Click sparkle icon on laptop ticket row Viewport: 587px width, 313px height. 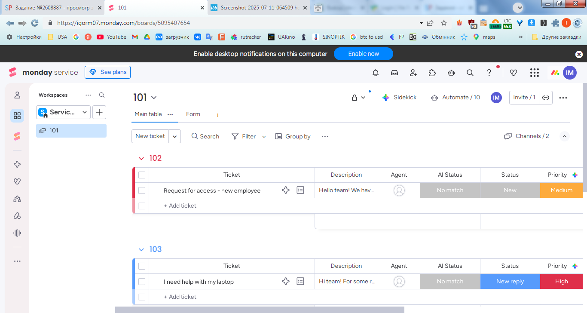(286, 281)
